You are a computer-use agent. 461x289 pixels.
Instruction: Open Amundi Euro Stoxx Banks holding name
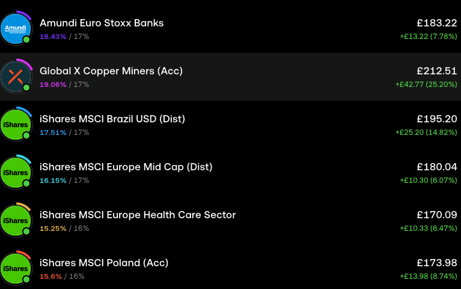[102, 23]
